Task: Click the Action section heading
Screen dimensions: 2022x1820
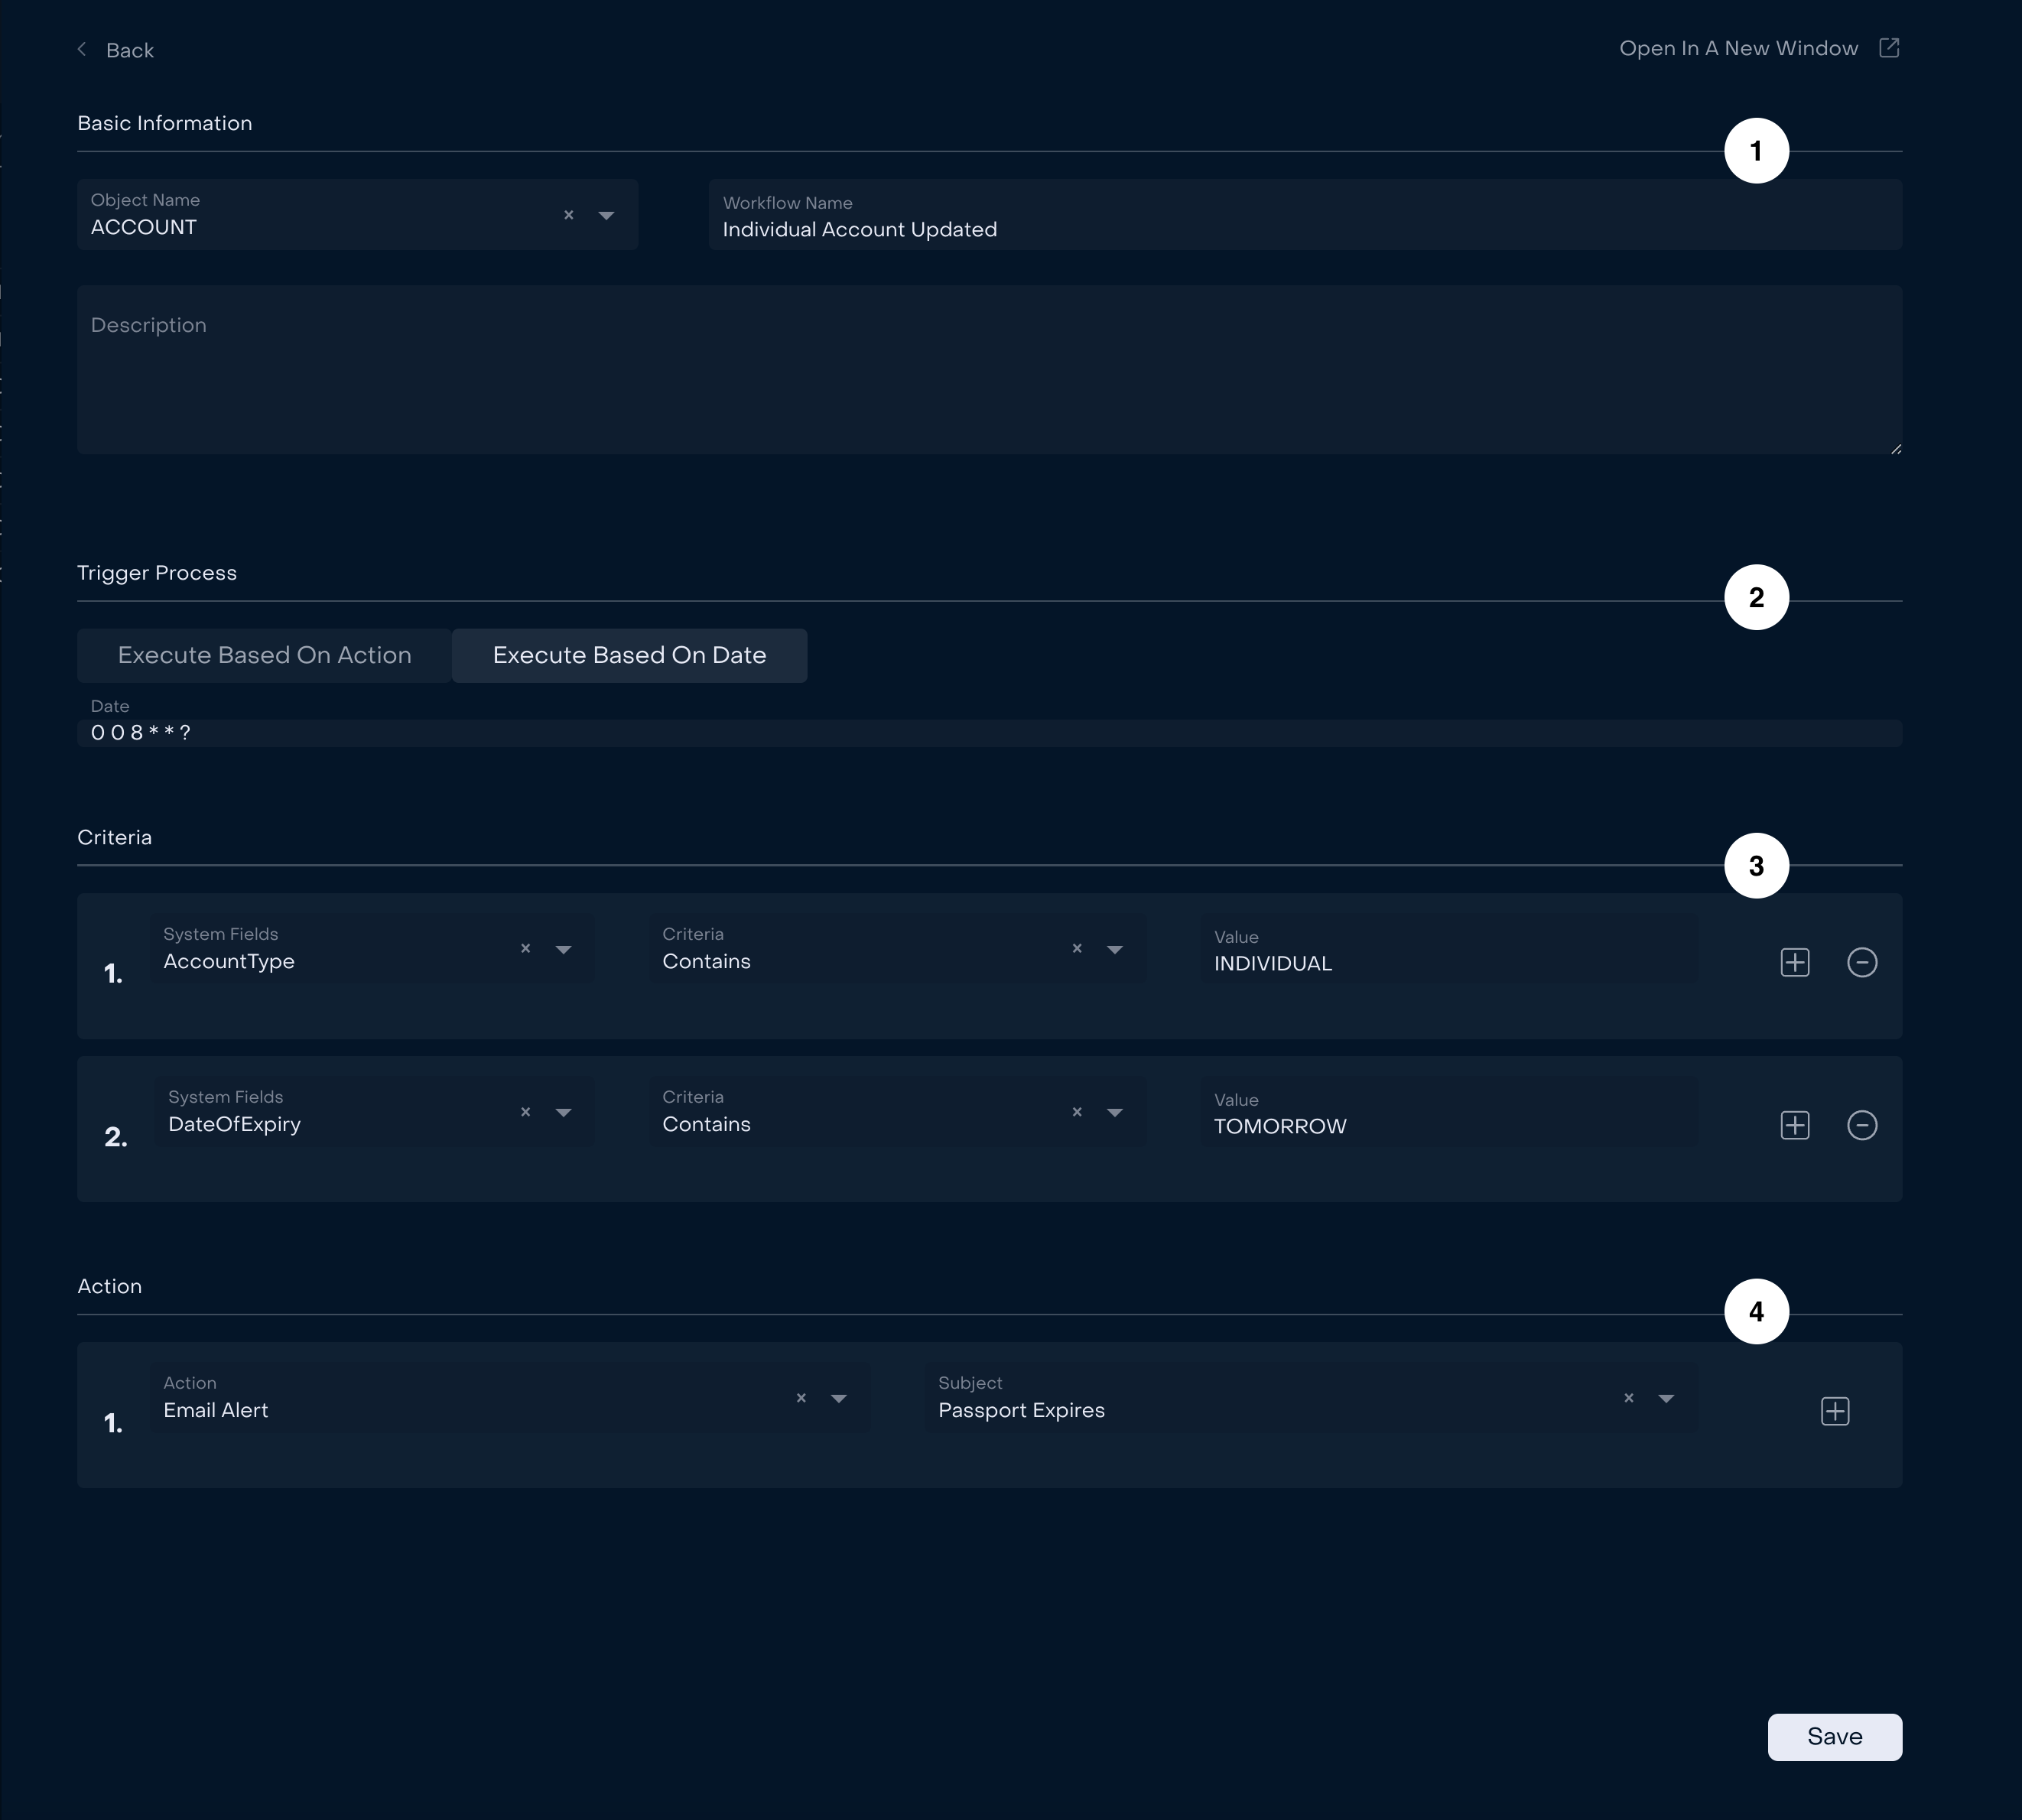Action: pyautogui.click(x=110, y=1286)
